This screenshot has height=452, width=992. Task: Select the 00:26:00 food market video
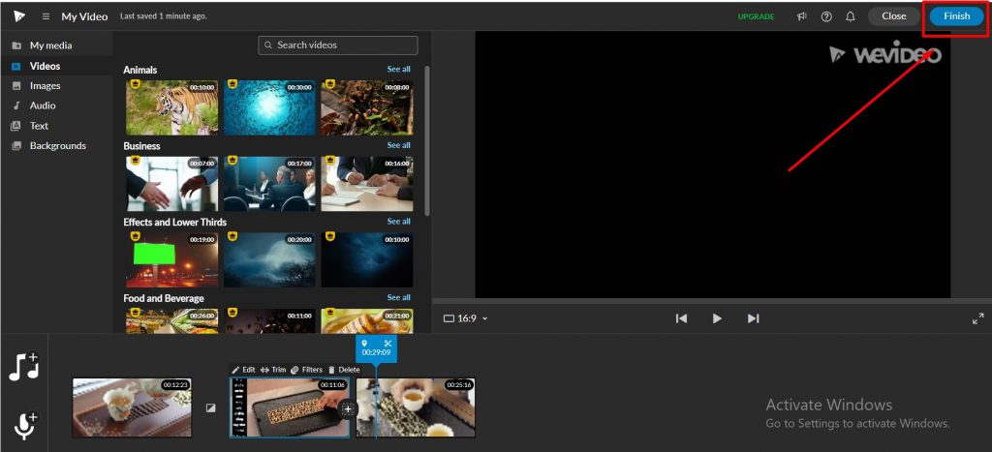tap(172, 320)
